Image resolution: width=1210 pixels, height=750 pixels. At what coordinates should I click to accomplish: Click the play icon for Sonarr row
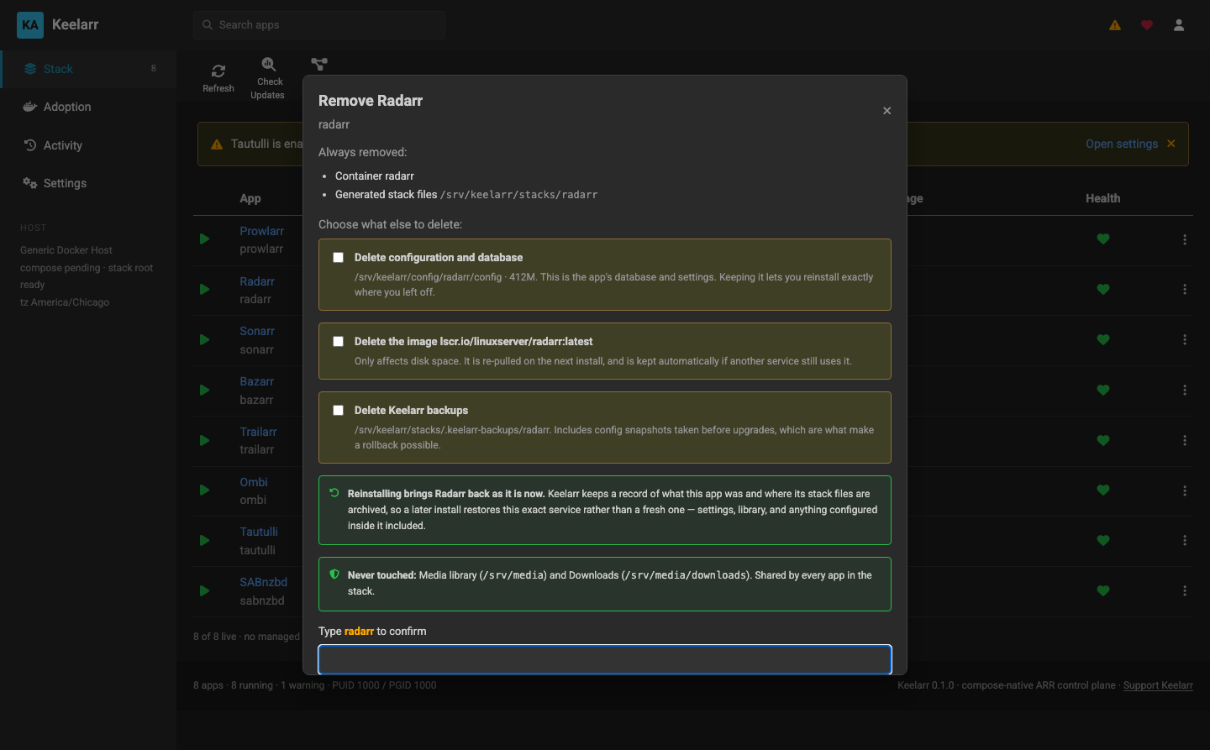coord(205,340)
